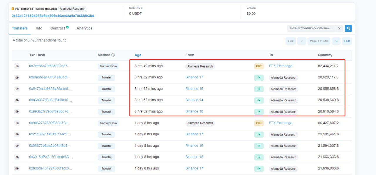
Task: Open the eye icon beside 0x5470ecd9625a29a1eff
Action: tap(17, 89)
